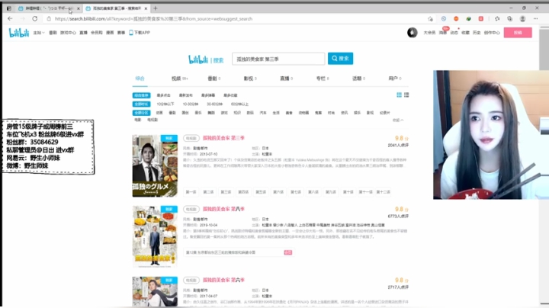Open the 第六季 poster thumbnail
Viewport: 549px width, 308px height.
tap(155, 292)
